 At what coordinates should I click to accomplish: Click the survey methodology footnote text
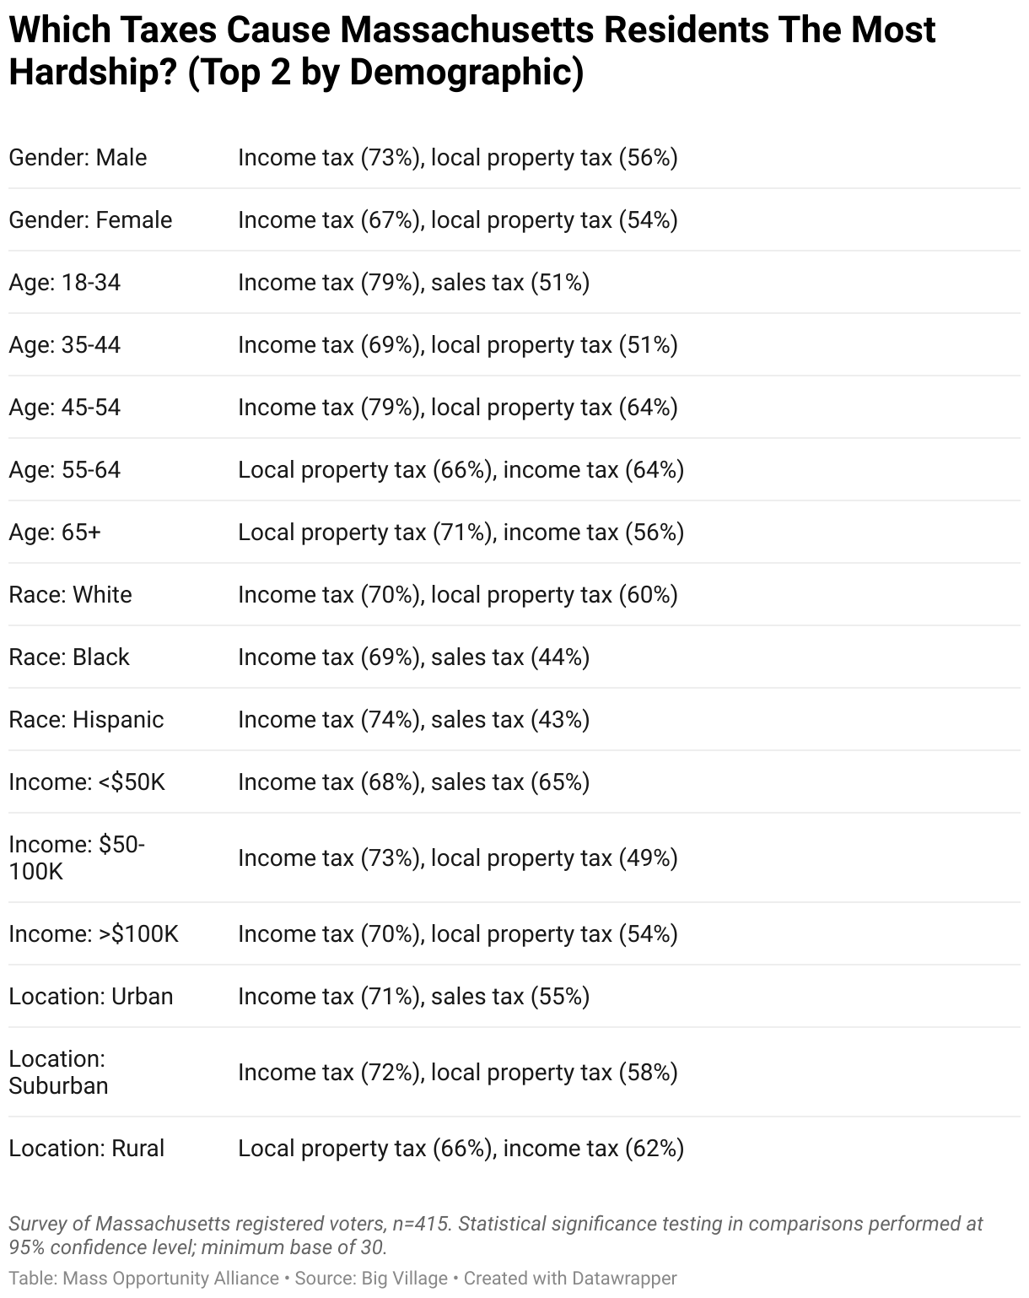(x=496, y=1235)
